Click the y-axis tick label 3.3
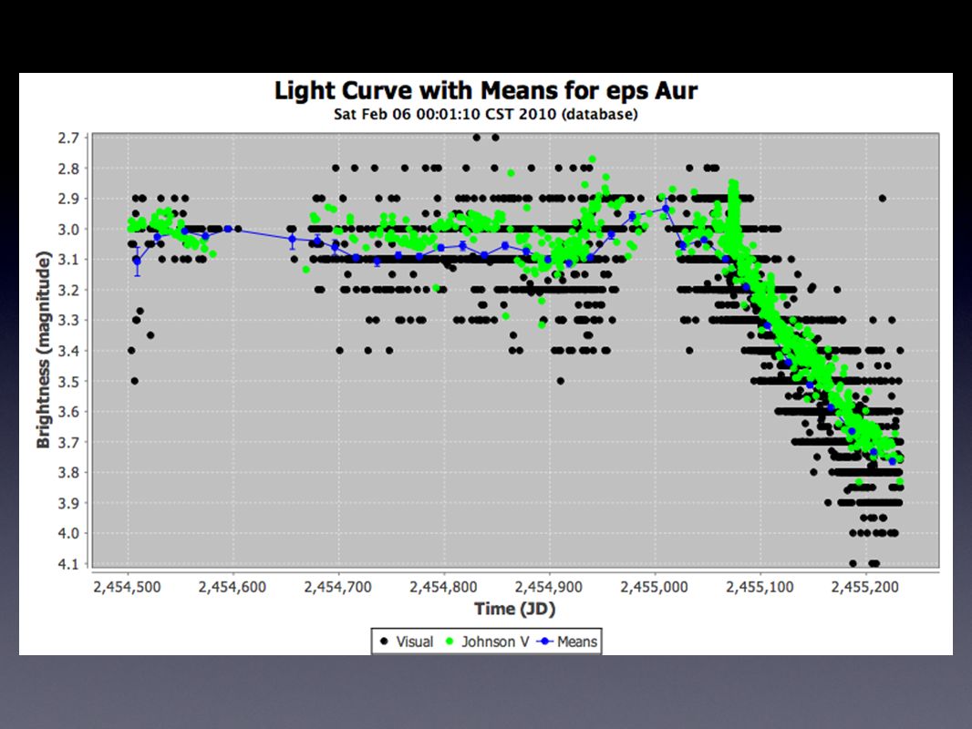 pyautogui.click(x=68, y=320)
